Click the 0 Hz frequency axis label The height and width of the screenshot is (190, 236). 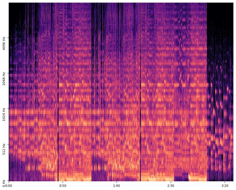pos(4,183)
